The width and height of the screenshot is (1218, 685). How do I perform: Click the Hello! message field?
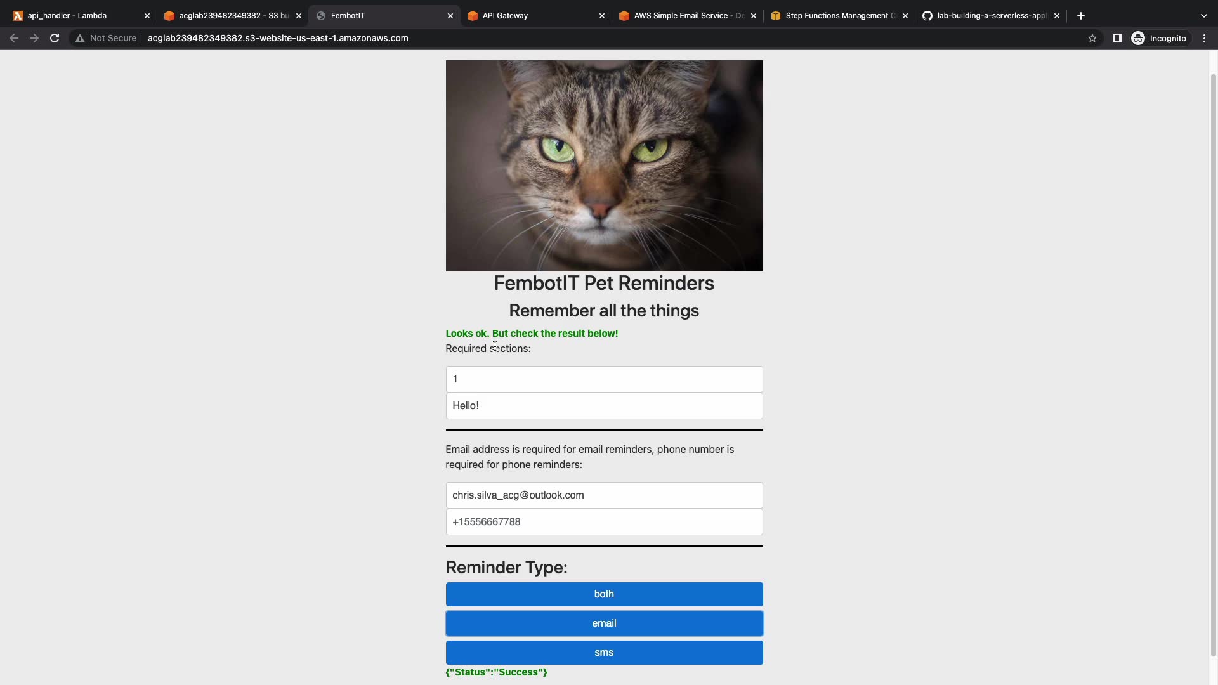click(x=603, y=406)
